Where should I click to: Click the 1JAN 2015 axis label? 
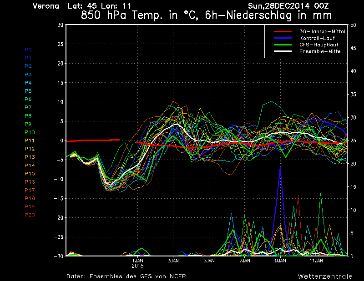coord(138,263)
